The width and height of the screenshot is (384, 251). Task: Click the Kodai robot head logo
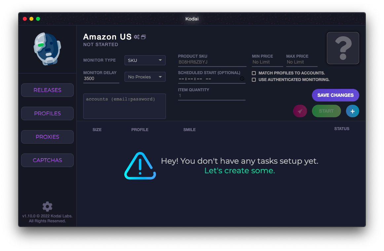(47, 49)
